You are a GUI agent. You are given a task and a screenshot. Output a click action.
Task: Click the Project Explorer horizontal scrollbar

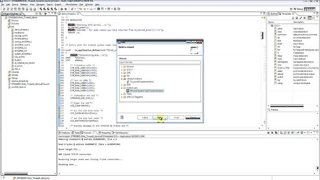pyautogui.click(x=16, y=173)
